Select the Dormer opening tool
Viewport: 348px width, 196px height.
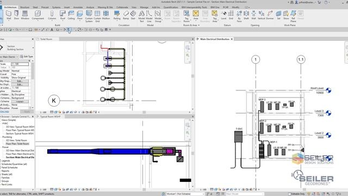pyautogui.click(x=270, y=15)
